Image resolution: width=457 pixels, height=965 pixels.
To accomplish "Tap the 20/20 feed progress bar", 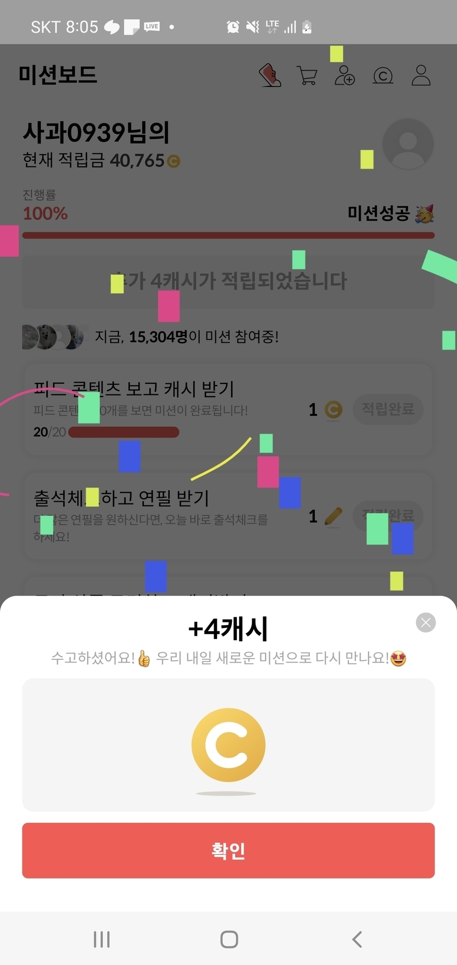I will click(x=124, y=432).
